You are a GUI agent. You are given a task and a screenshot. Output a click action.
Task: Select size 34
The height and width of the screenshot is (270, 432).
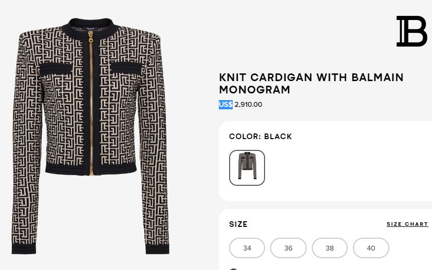247,248
